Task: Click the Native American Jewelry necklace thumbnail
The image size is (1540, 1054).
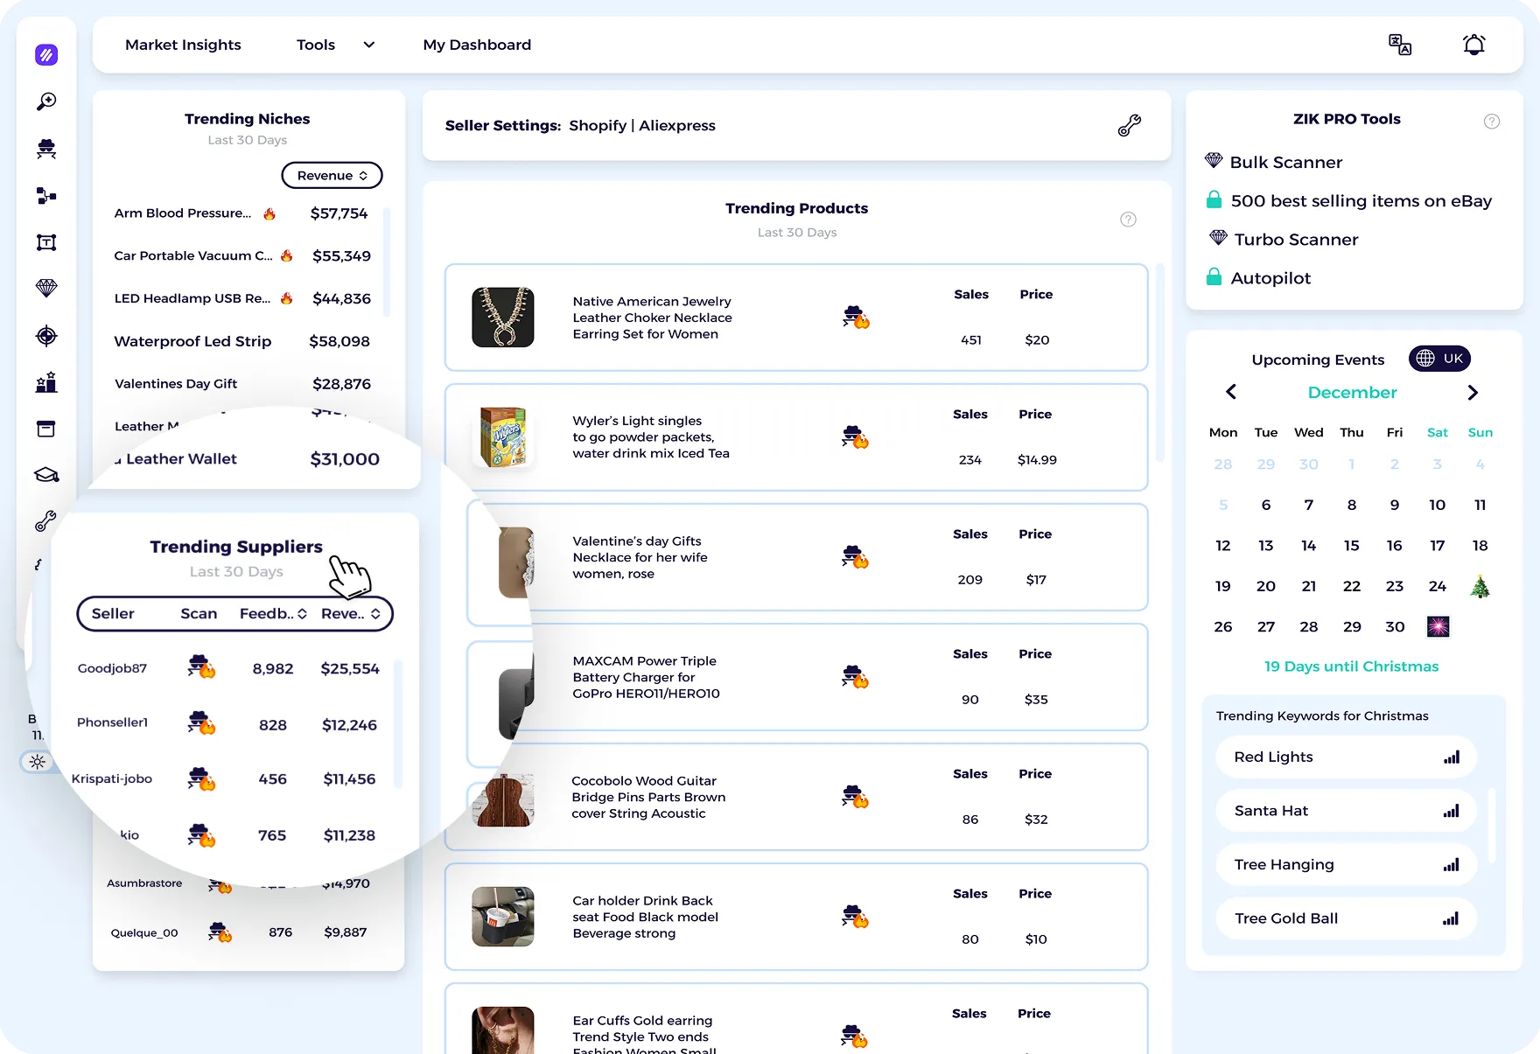Action: pyautogui.click(x=503, y=318)
